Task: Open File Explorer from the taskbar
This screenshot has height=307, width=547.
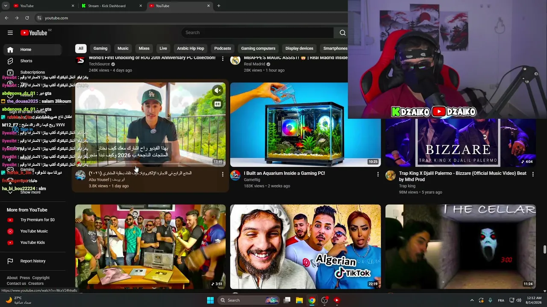Action: click(300, 300)
